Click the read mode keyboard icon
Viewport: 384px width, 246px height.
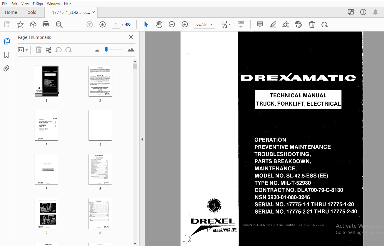(241, 24)
